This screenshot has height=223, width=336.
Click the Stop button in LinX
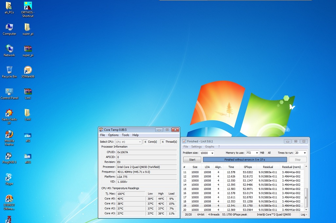[x=298, y=160]
